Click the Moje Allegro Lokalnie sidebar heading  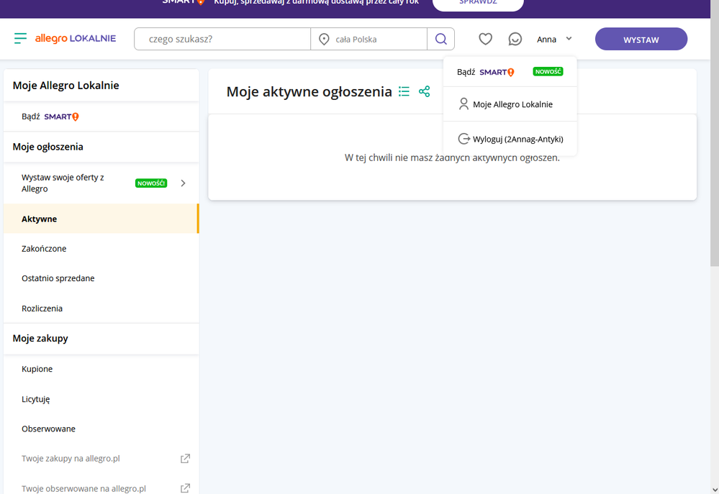[65, 86]
